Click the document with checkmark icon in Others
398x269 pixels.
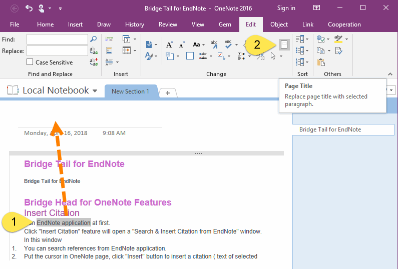point(338,50)
